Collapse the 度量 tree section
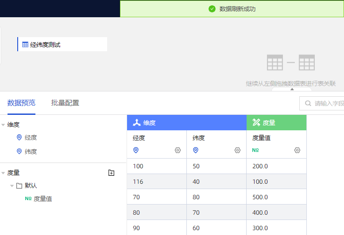Screen dimensions: 344x235 point(4,173)
